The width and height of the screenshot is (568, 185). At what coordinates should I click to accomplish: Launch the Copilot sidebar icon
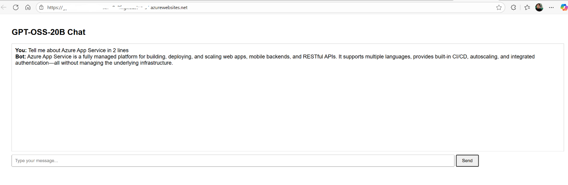564,7
